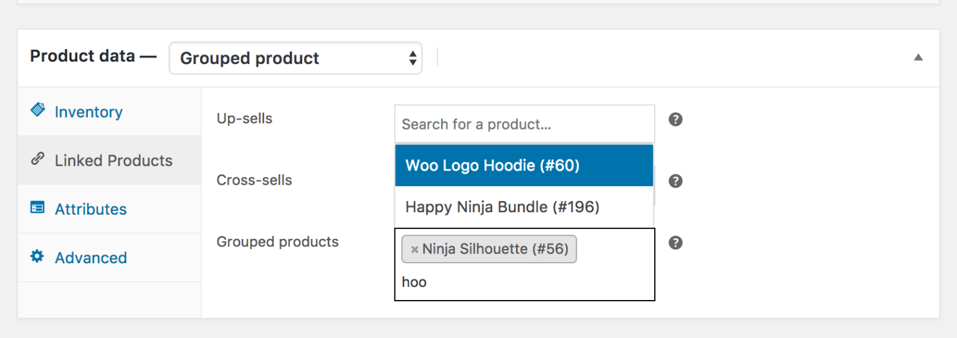Viewport: 957px width, 338px height.
Task: Click the chain link icon beside Linked Products
Action: click(37, 159)
